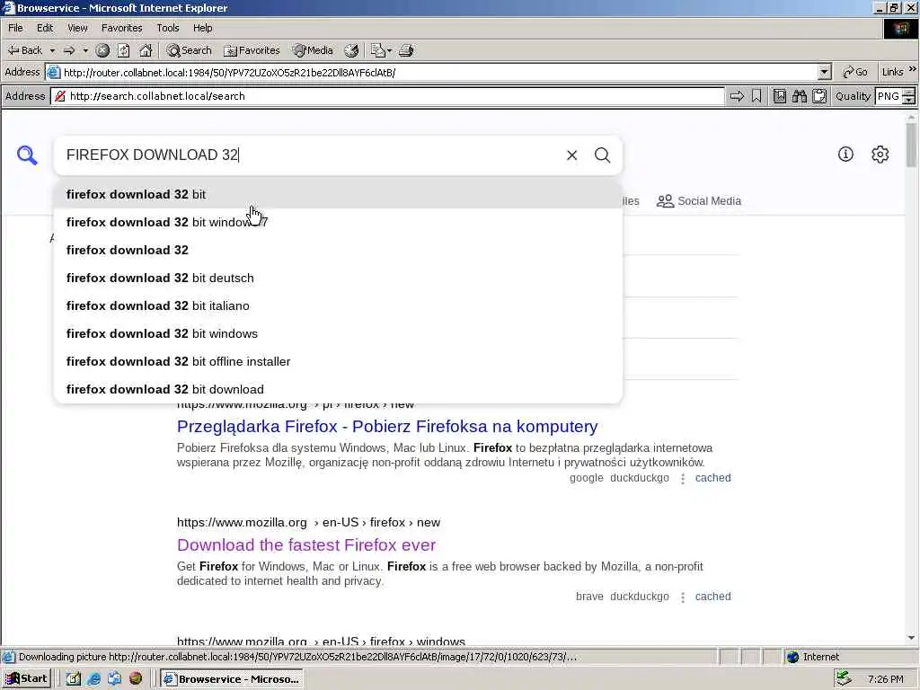Open three-dot menu beside first result's cached link
Image resolution: width=920 pixels, height=690 pixels.
(x=683, y=479)
